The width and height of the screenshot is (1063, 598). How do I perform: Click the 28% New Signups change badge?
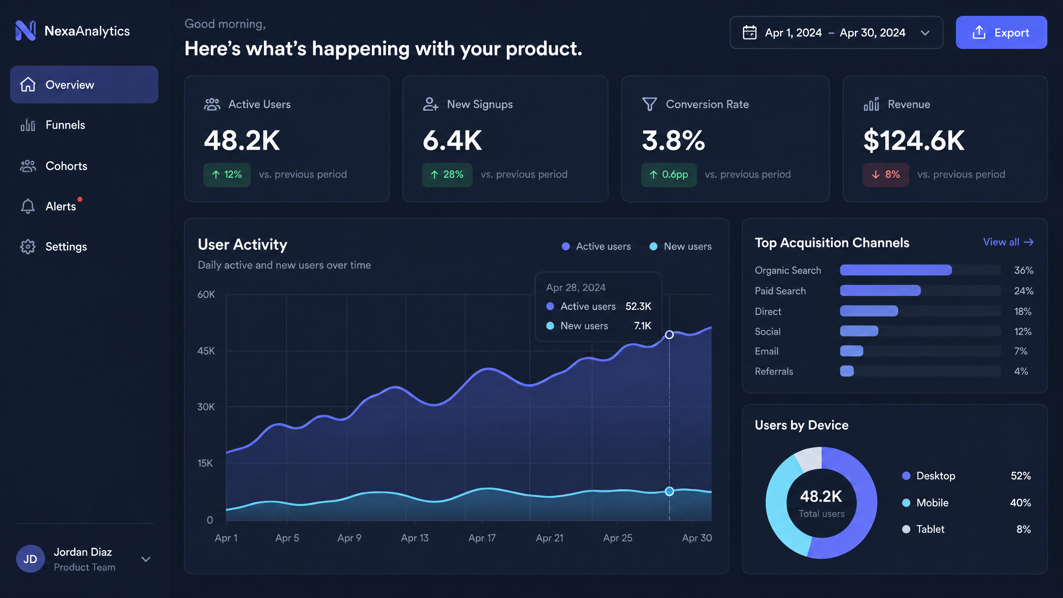447,175
